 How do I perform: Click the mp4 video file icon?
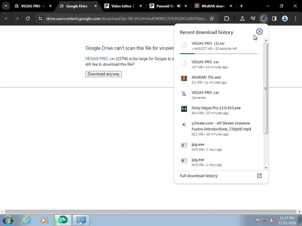coord(184,124)
